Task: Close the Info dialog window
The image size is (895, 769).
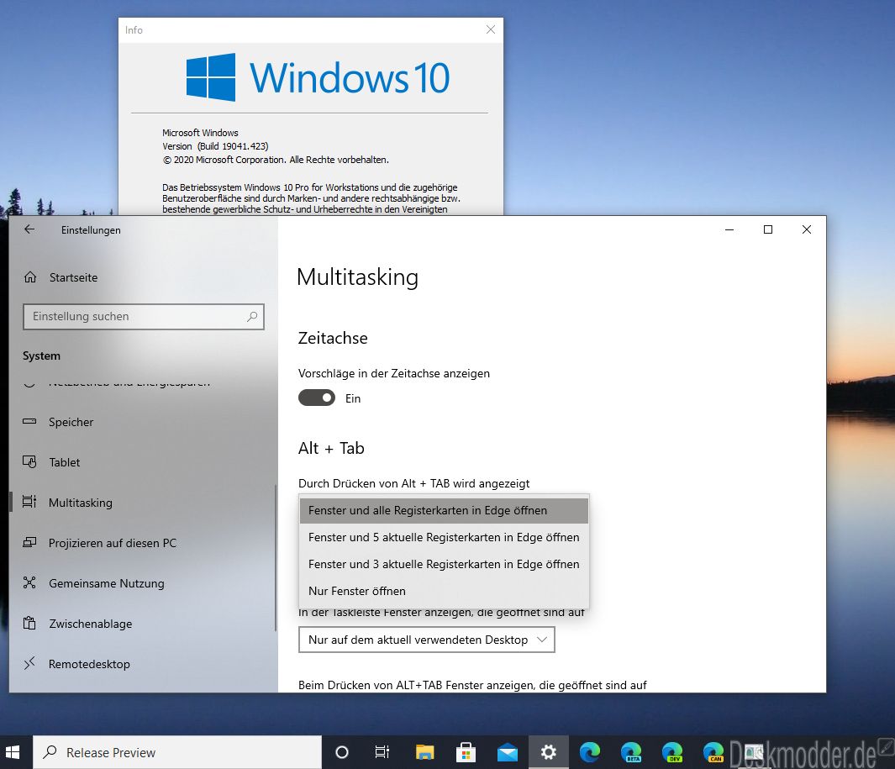Action: [490, 29]
